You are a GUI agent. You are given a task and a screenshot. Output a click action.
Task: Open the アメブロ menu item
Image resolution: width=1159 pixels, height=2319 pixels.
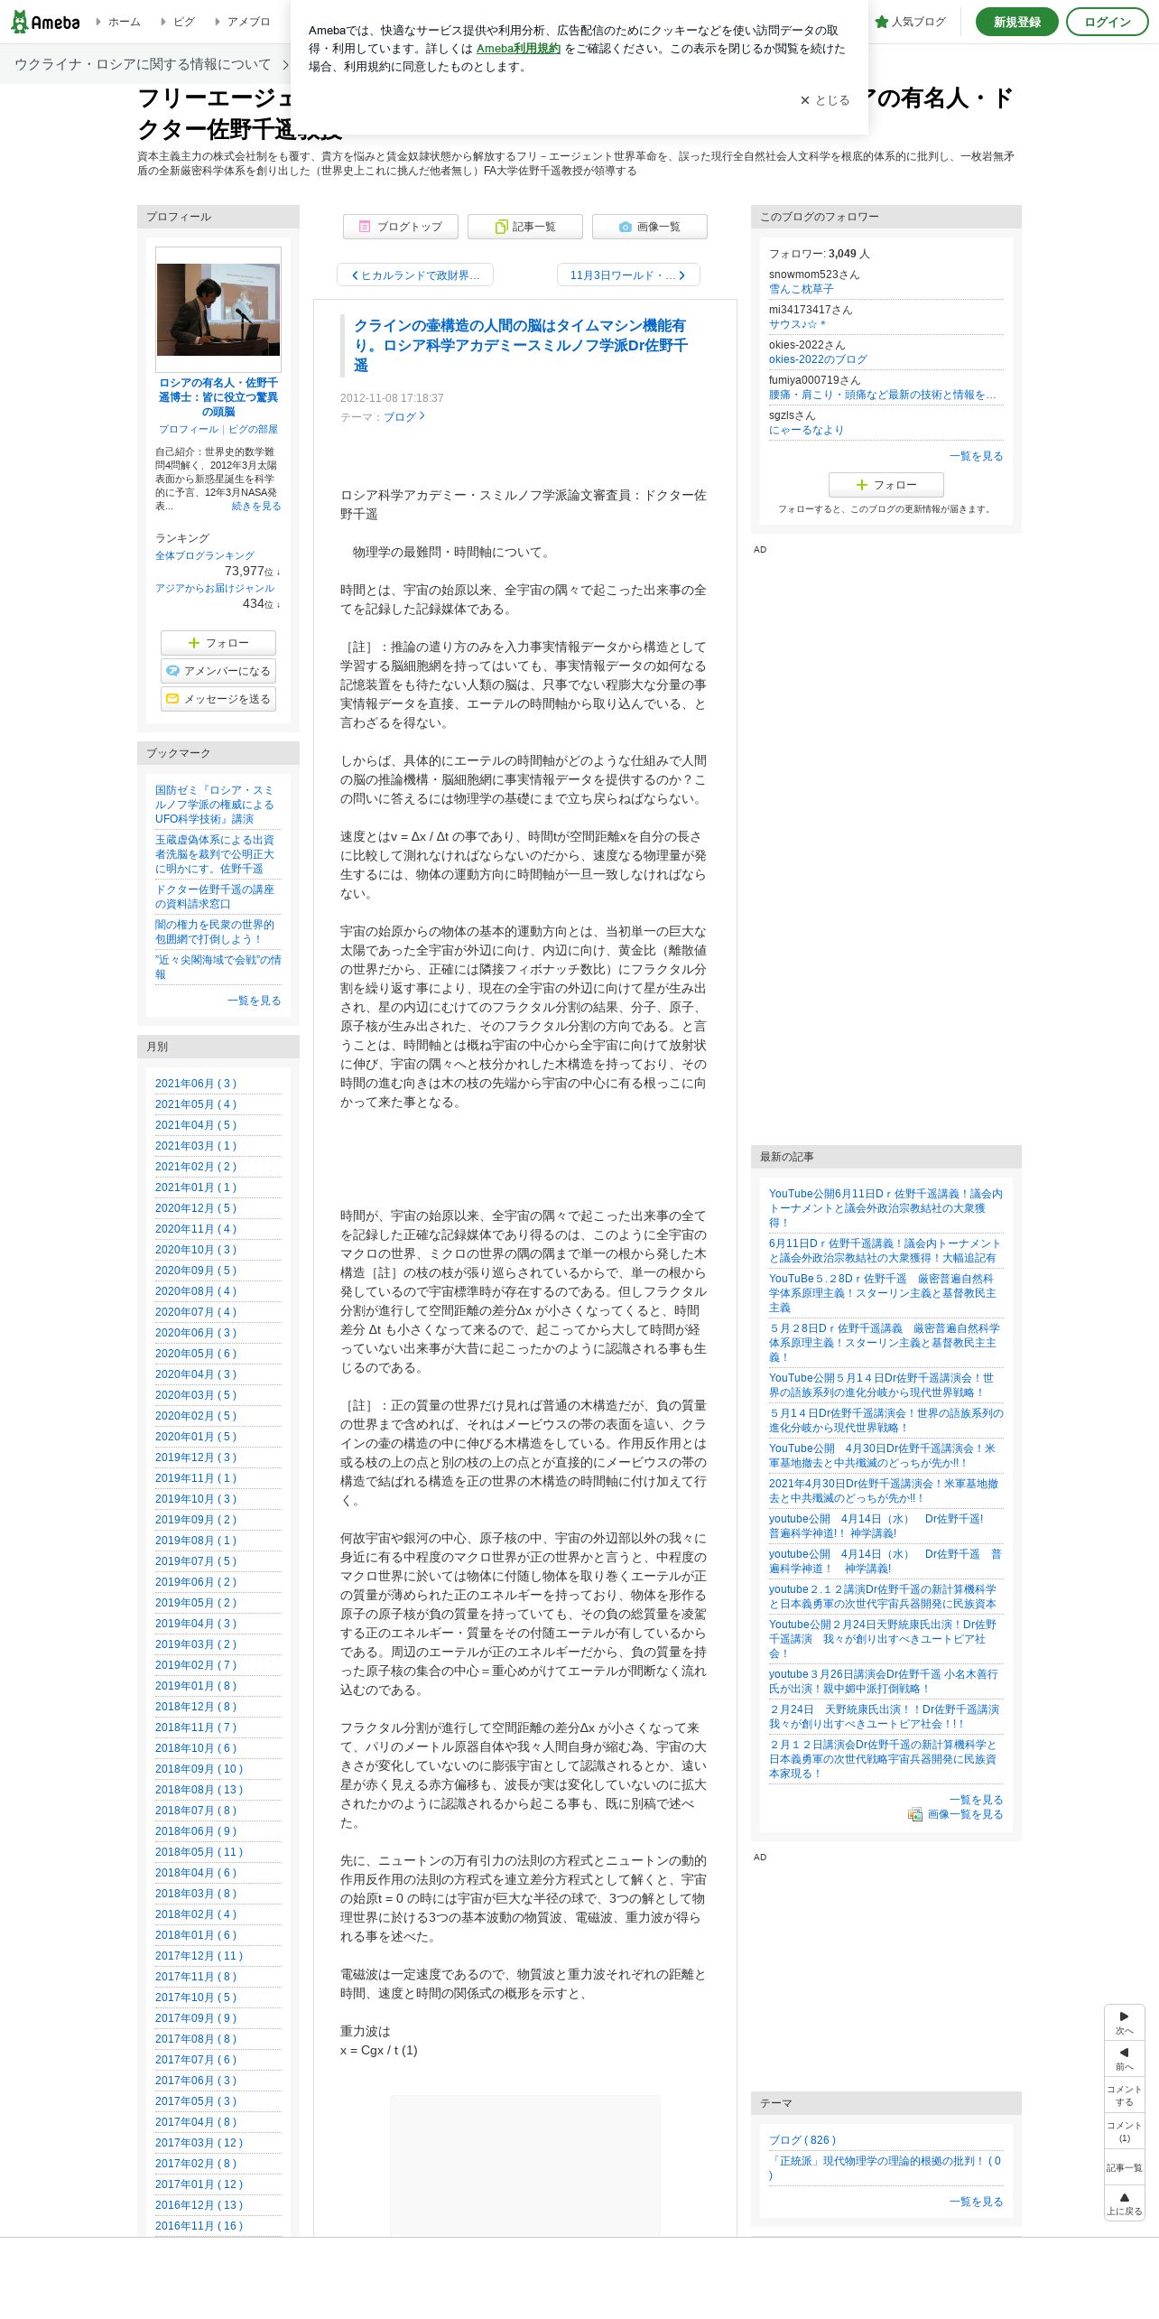point(242,22)
